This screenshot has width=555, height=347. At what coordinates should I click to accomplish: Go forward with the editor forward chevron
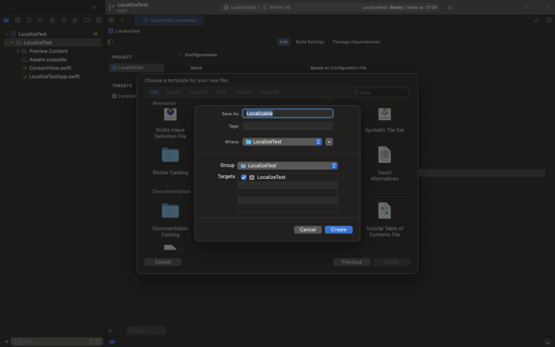pyautogui.click(x=130, y=20)
